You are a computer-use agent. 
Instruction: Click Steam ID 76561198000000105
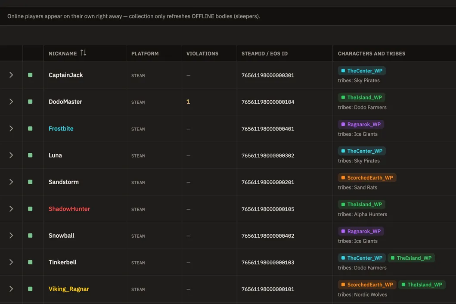coord(267,209)
